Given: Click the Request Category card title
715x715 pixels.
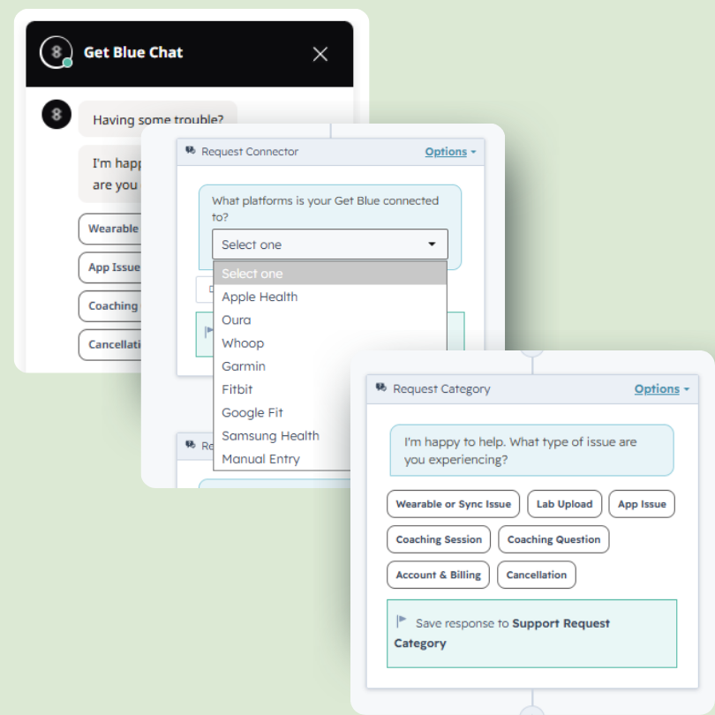Looking at the screenshot, I should pyautogui.click(x=441, y=389).
